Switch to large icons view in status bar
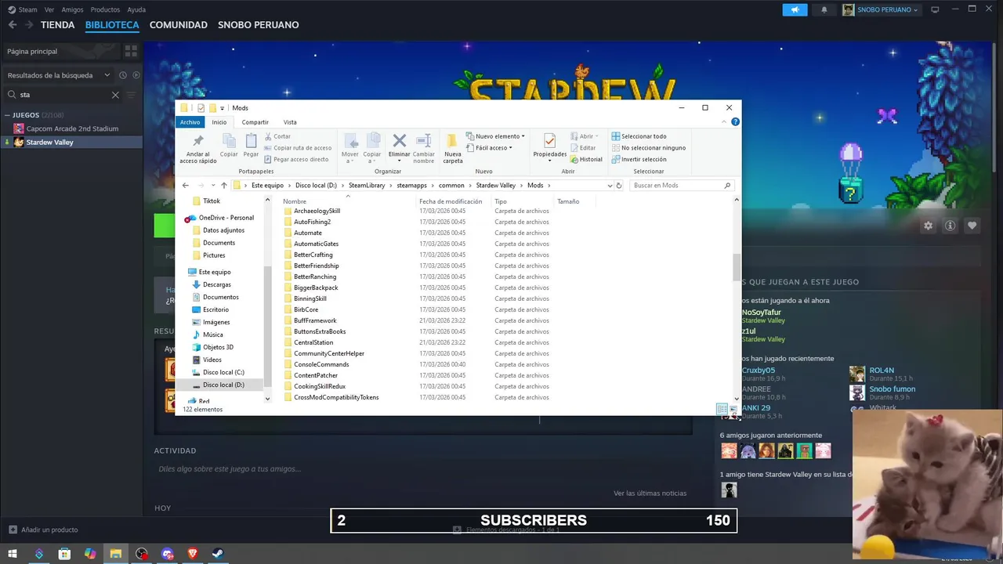Viewport: 1003px width, 564px height. click(x=733, y=409)
